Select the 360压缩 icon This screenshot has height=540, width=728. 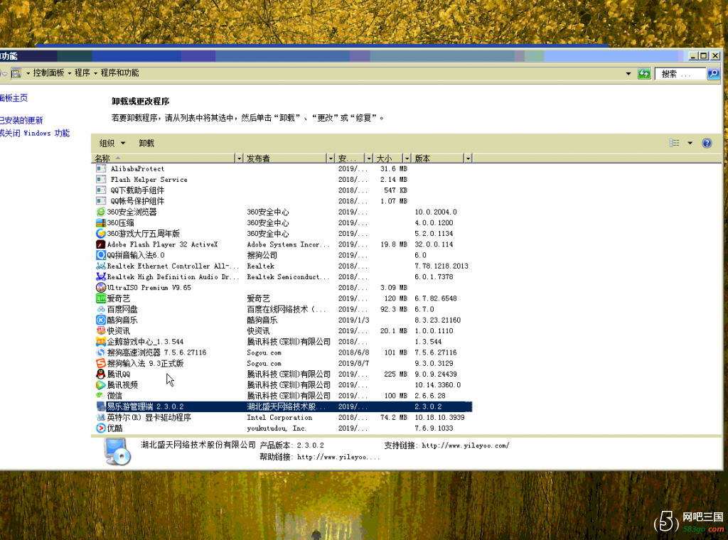tap(101, 222)
